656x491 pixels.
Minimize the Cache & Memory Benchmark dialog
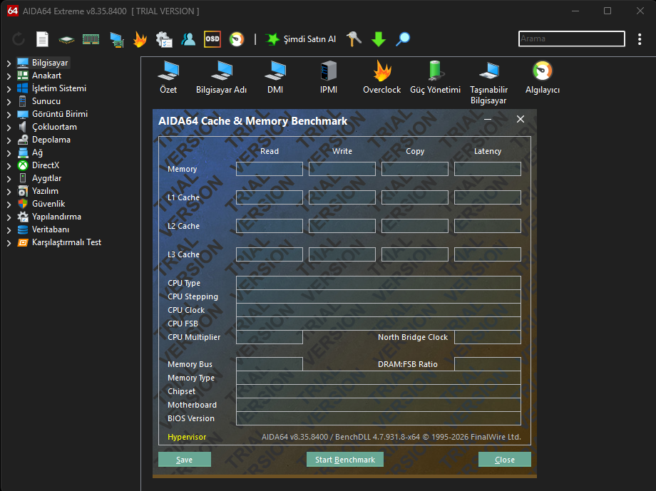point(488,120)
